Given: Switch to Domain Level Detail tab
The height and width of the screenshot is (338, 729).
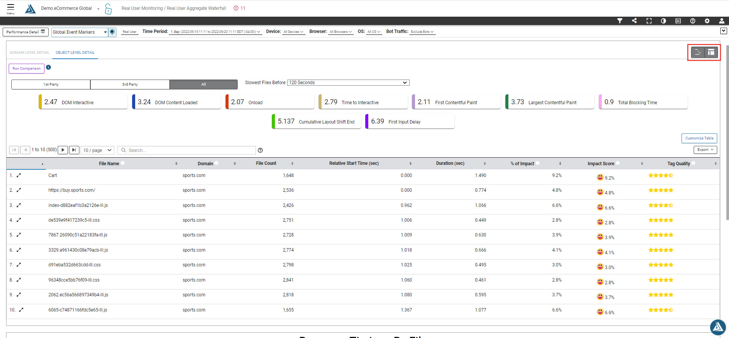Looking at the screenshot, I should pos(29,53).
